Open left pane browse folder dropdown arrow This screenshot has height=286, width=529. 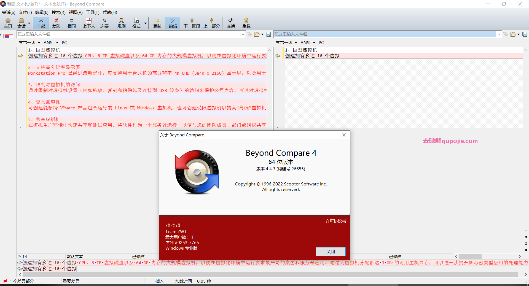click(x=262, y=34)
